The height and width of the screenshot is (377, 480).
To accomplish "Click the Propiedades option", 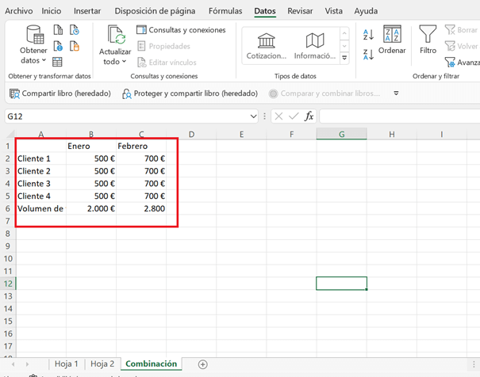I will [163, 46].
